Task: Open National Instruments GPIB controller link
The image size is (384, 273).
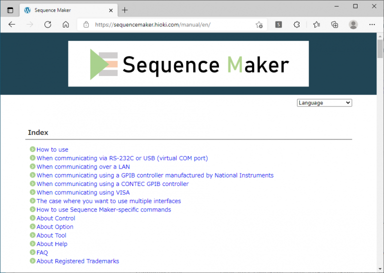Action: [155, 175]
